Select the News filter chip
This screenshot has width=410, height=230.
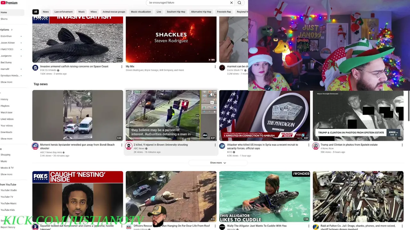coord(46,12)
